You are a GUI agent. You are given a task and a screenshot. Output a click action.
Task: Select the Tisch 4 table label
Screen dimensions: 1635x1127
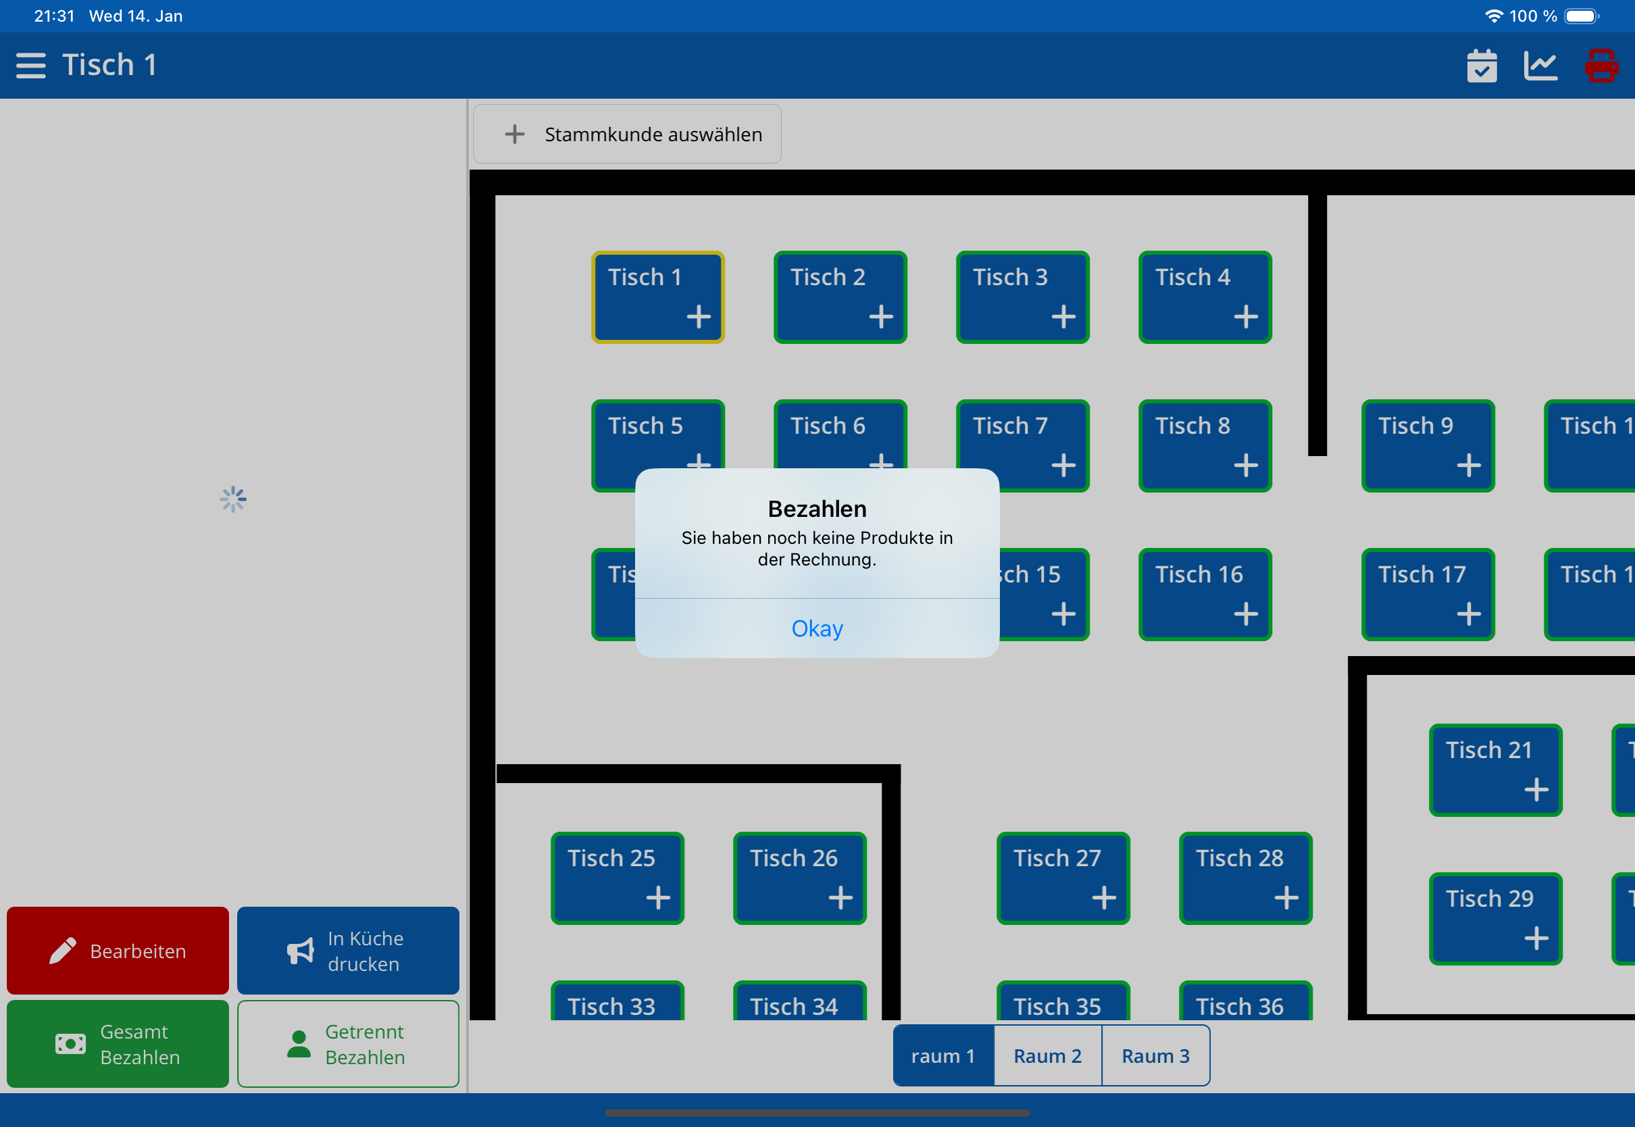pyautogui.click(x=1192, y=277)
